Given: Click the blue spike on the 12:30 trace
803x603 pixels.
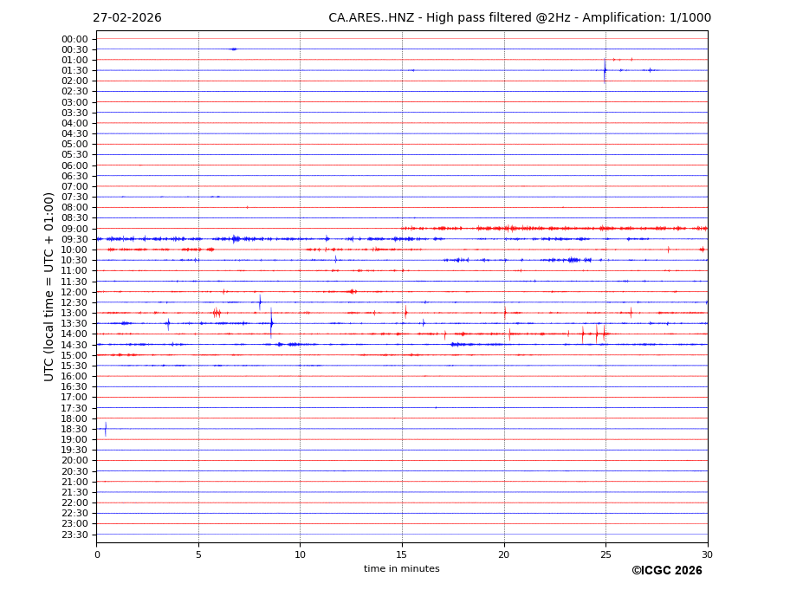Looking at the screenshot, I should 260,302.
